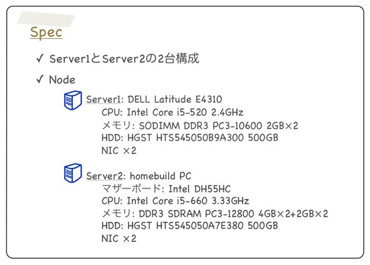This screenshot has height=265, width=370.
Task: Click the tape strip above Spec
Action: [x=46, y=19]
